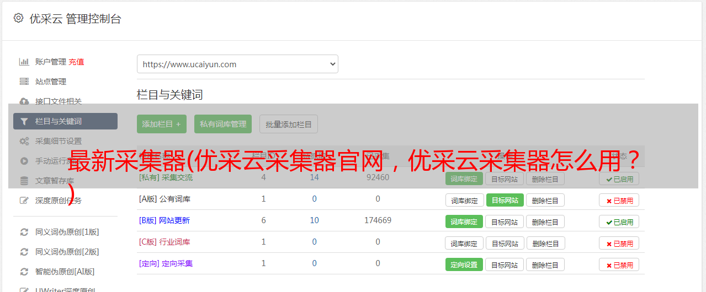Click 删除栏目 in the 采集交流 row
Screen dimensions: 706x292
[545, 179]
